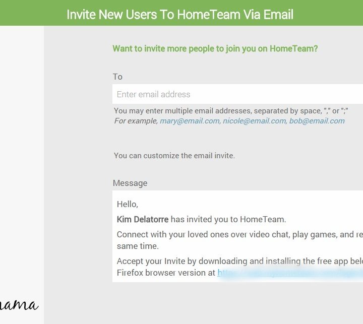Viewport: 363px width, 324px height.
Task: Place cursor on the Hello, line
Action: pyautogui.click(x=128, y=205)
